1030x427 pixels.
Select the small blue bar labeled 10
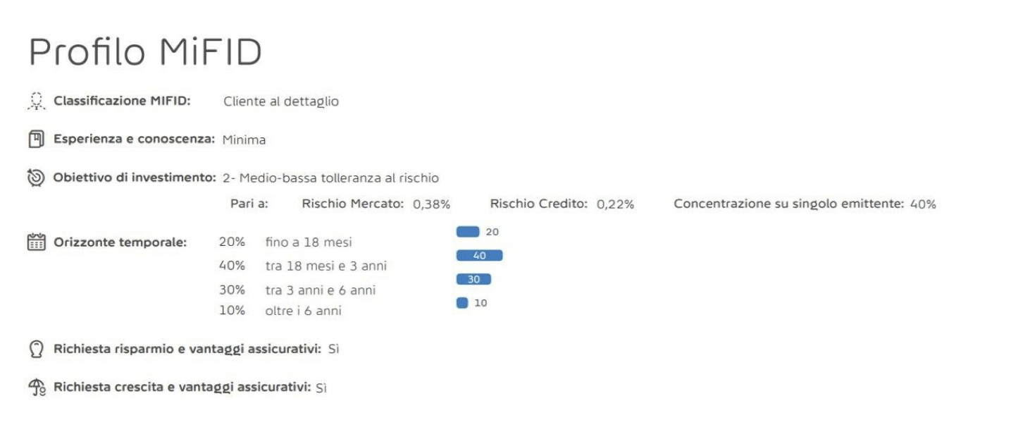(x=462, y=303)
